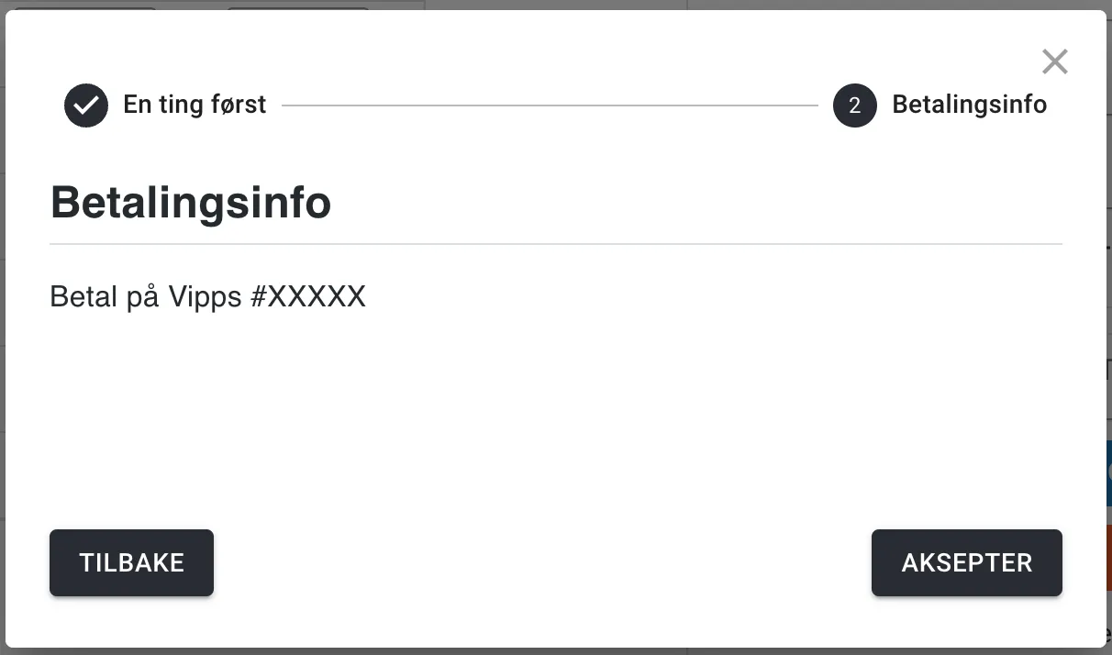
Task: Click the blue element behind the dialog
Action: click(1108, 473)
